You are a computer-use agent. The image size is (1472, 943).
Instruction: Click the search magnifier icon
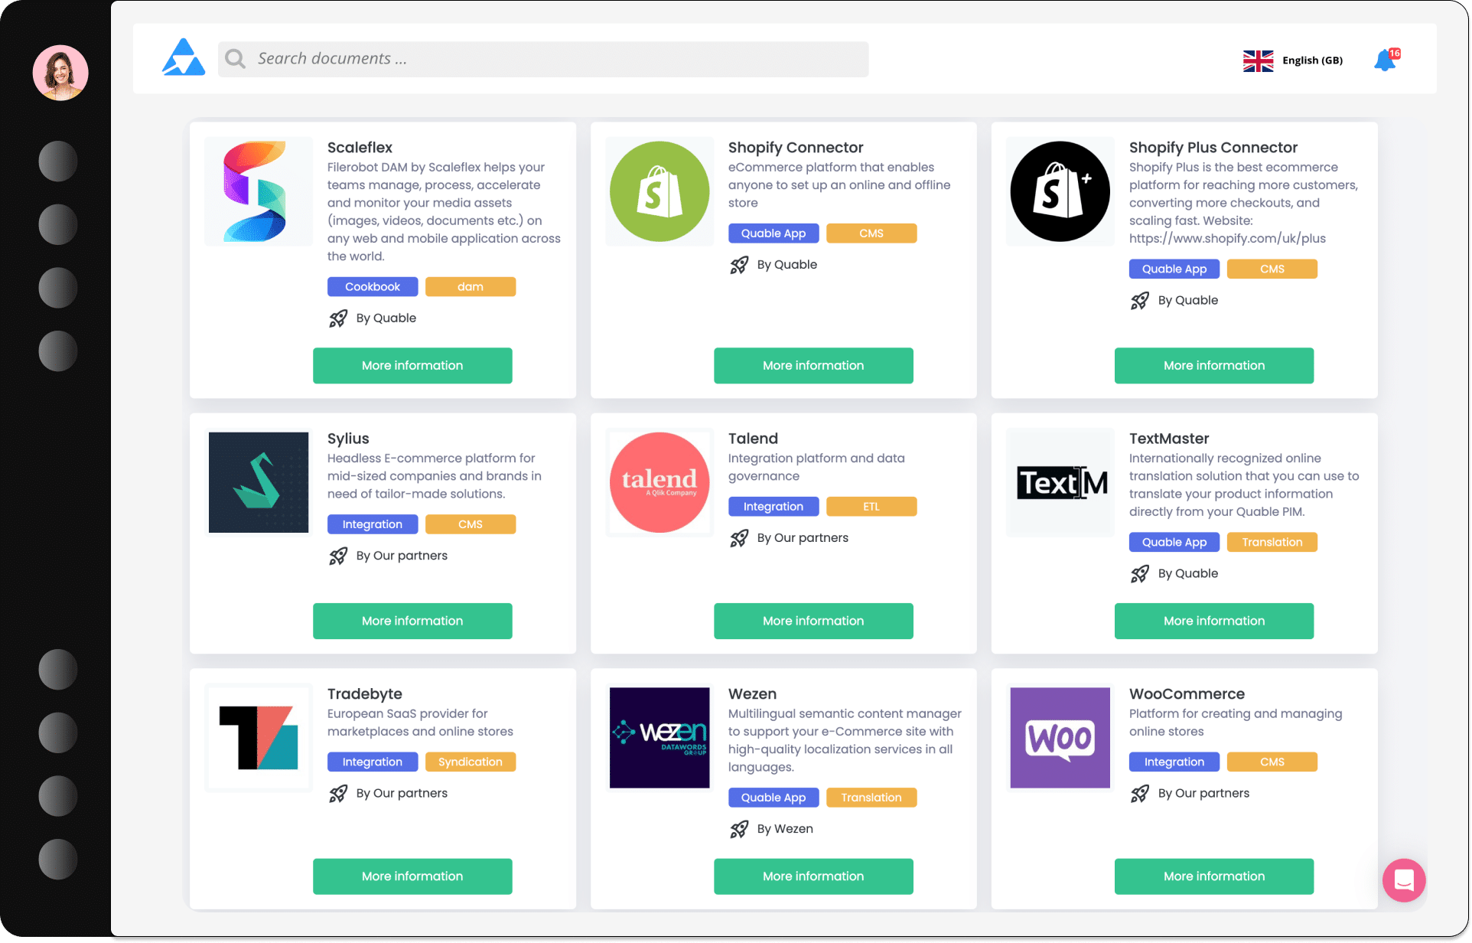tap(236, 59)
